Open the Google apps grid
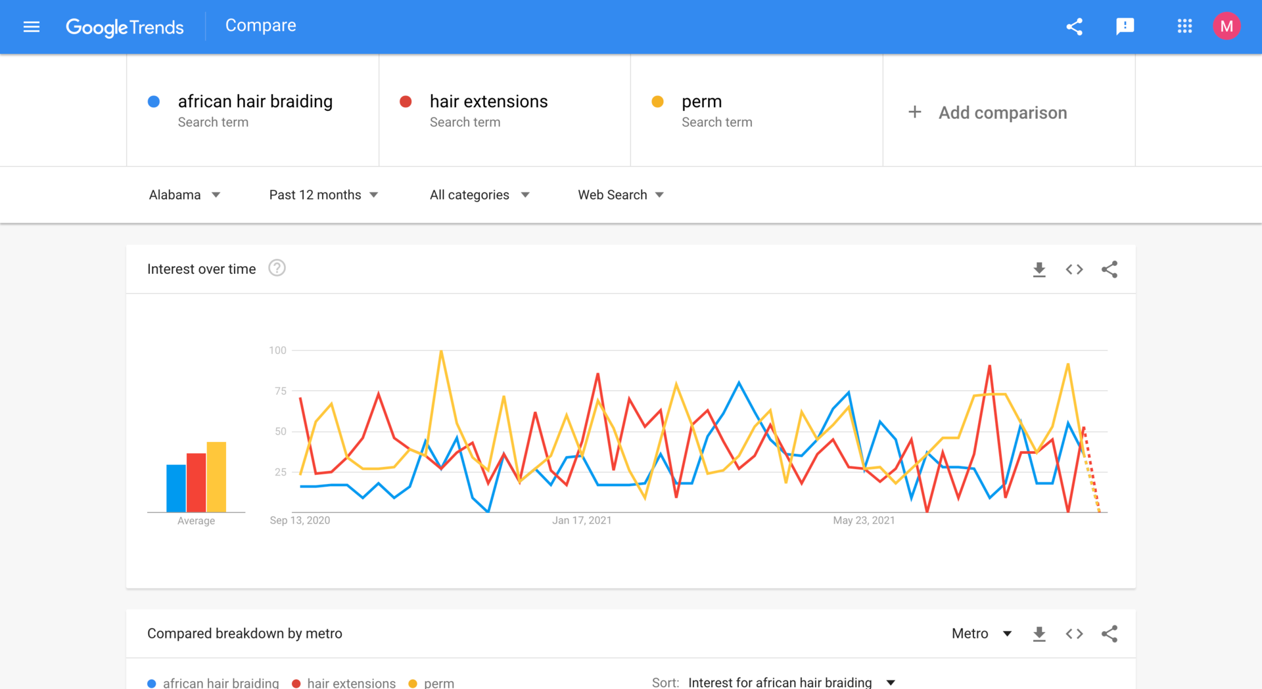The width and height of the screenshot is (1262, 689). (x=1184, y=26)
